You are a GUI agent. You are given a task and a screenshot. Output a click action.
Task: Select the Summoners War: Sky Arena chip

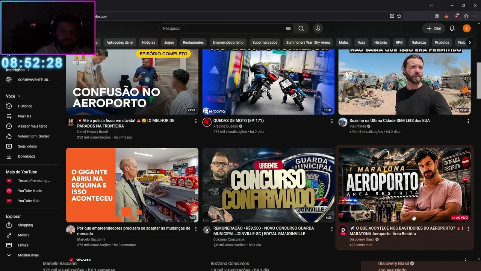(x=308, y=43)
